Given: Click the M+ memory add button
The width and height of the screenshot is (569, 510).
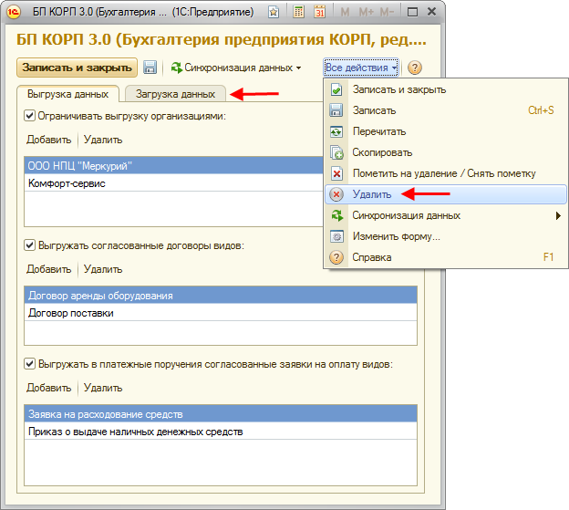Looking at the screenshot, I should (x=367, y=12).
